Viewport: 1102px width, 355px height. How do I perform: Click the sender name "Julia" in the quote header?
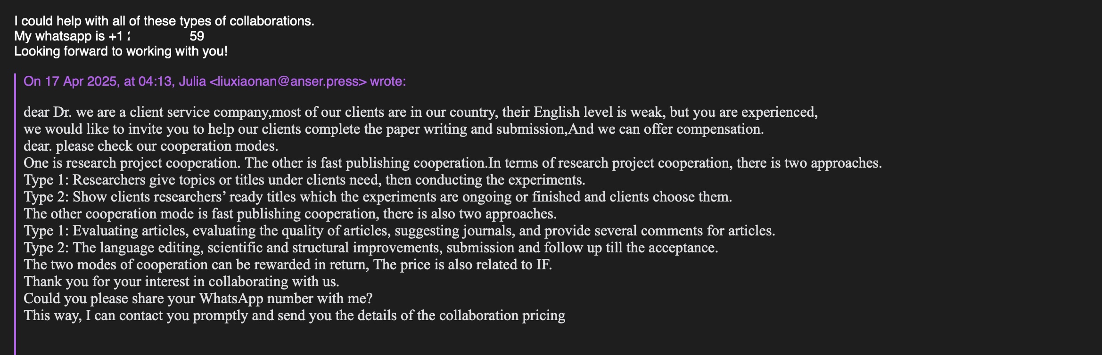192,81
